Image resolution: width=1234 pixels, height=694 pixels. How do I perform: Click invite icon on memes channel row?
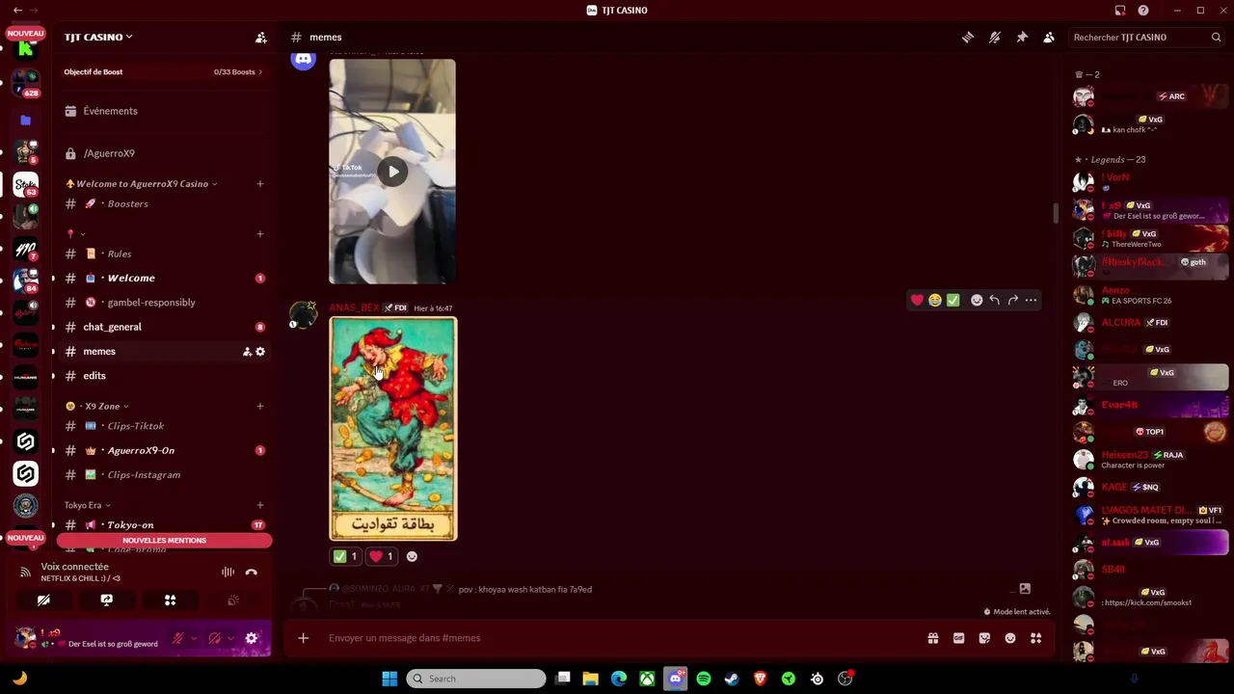click(x=247, y=352)
